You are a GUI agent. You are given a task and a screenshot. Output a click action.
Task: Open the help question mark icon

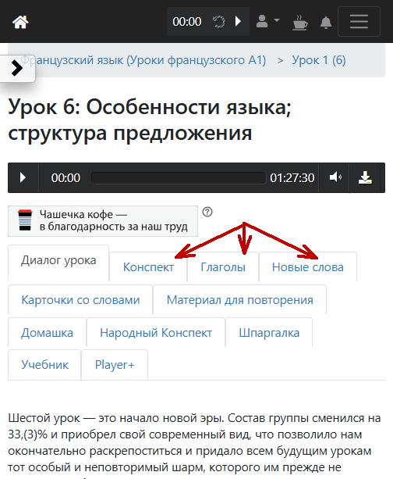pos(207,212)
